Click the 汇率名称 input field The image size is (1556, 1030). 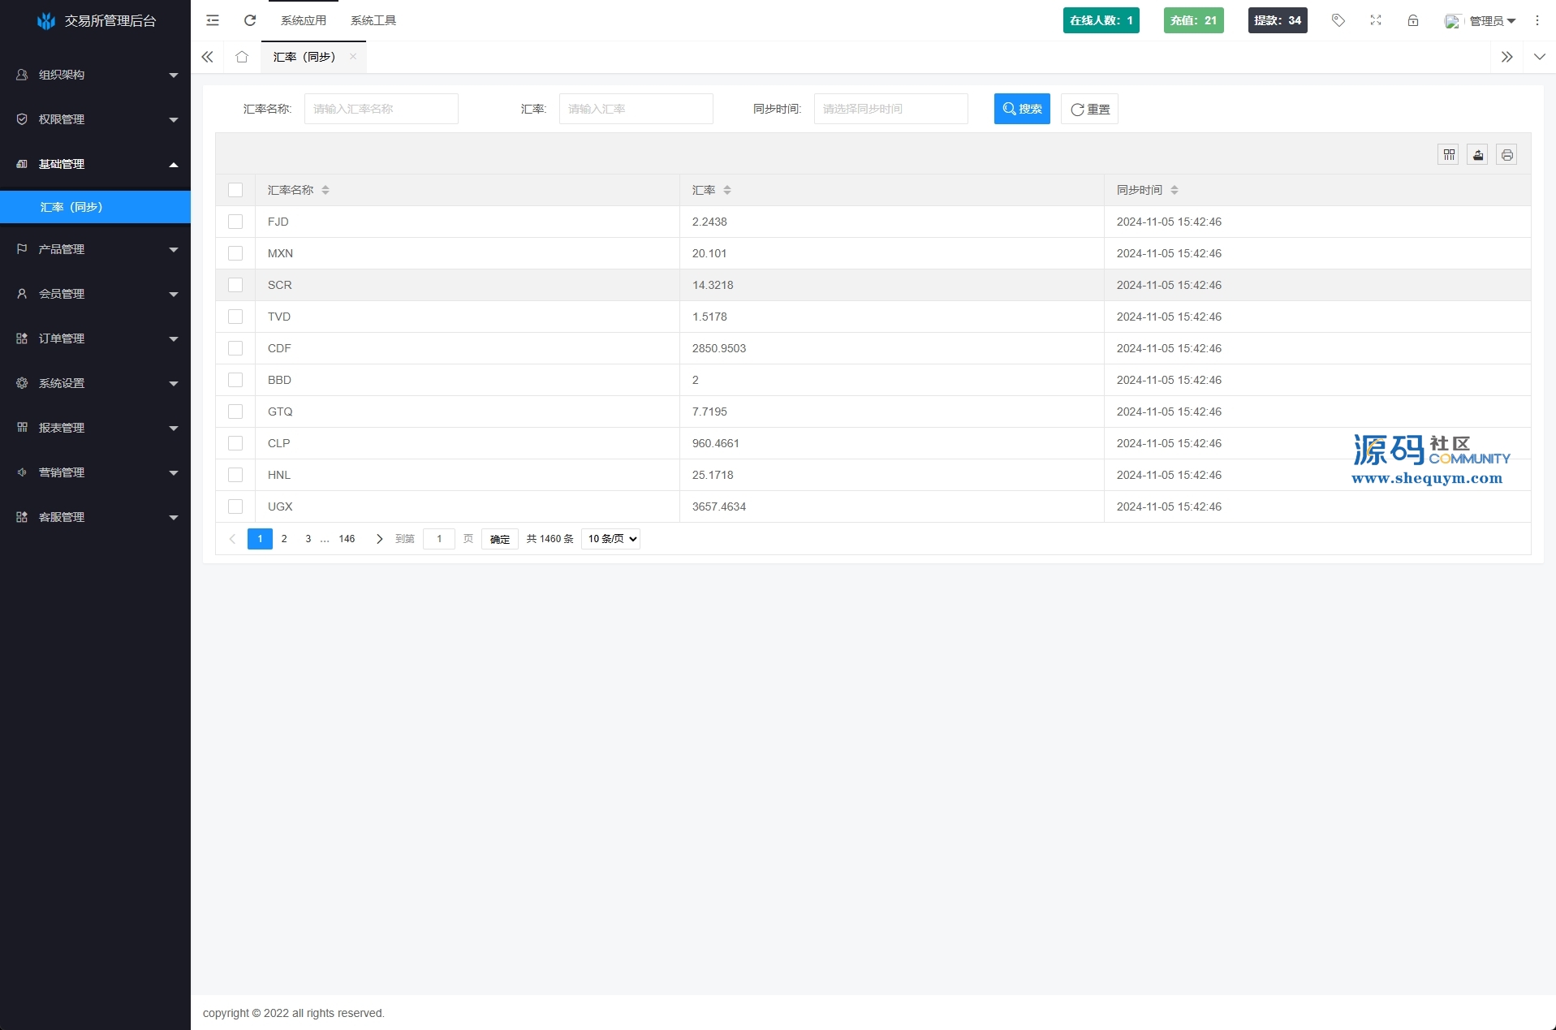click(x=381, y=109)
